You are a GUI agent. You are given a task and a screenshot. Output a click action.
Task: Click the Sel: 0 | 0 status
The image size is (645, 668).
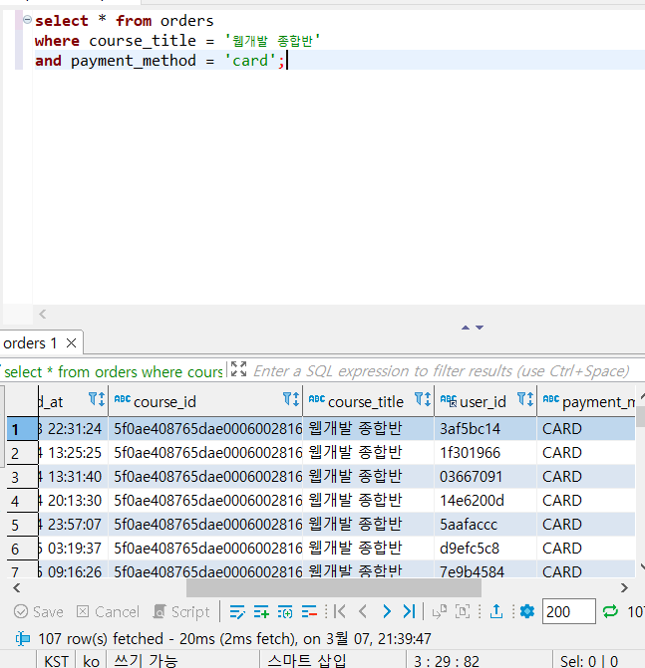pos(589,661)
